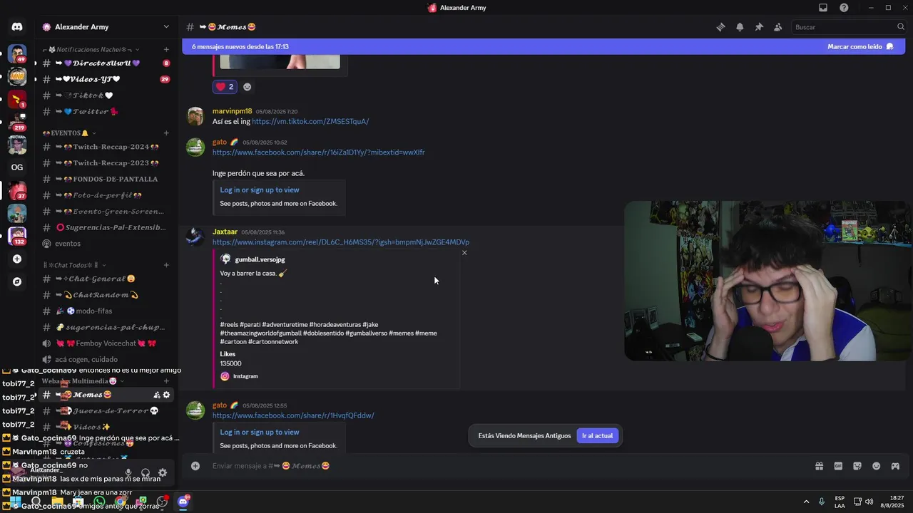913x513 pixels.
Task: Open FONDOS-DE-PANTALLA channel
Action: click(106, 179)
